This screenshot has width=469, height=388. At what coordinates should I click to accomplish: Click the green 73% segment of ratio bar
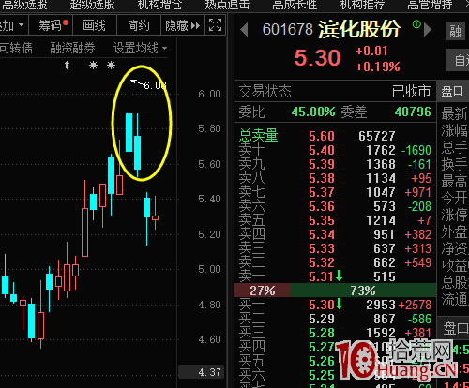click(363, 291)
